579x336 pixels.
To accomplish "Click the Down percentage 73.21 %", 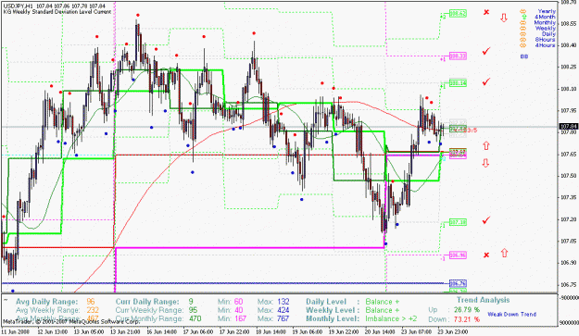I will 467,319.
